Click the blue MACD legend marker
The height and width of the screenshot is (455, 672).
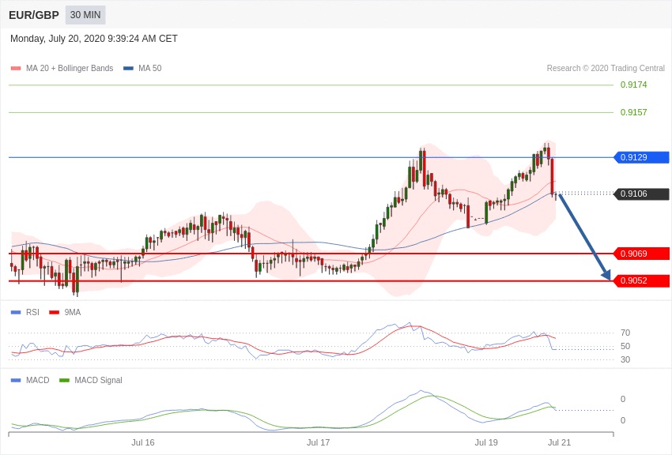pyautogui.click(x=16, y=380)
